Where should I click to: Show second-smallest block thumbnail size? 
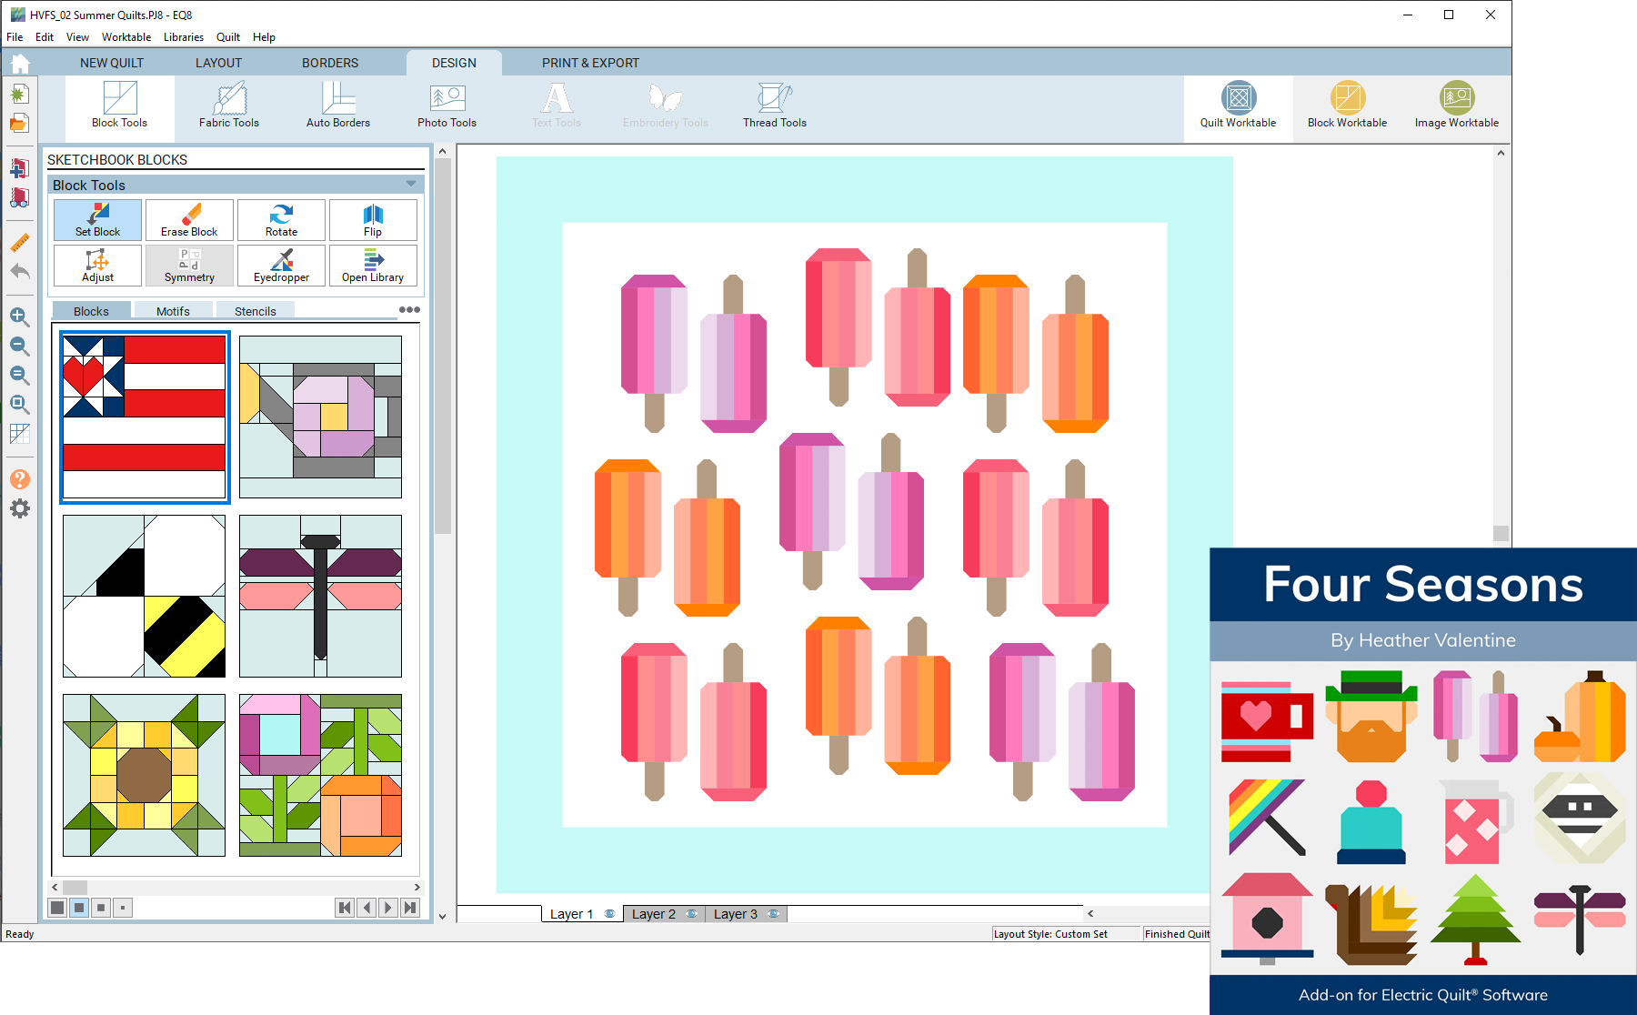[101, 907]
